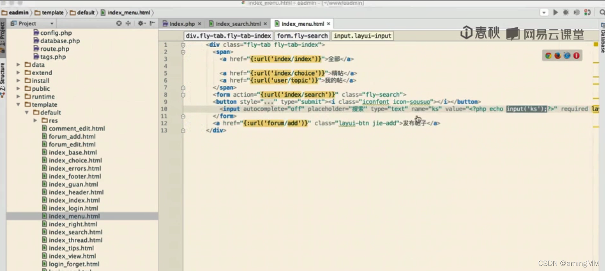Toggle the 1: Project side tool button

(3, 37)
